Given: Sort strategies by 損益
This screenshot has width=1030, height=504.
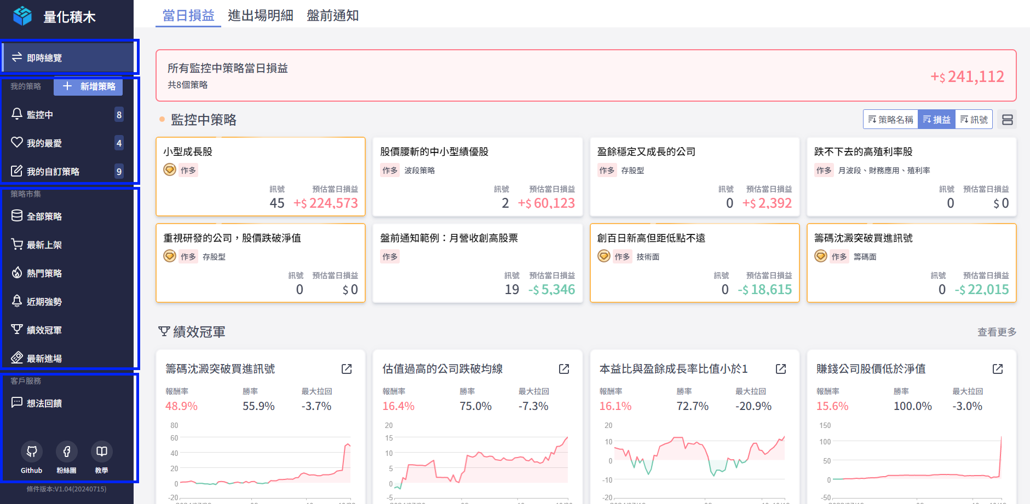Looking at the screenshot, I should tap(936, 120).
